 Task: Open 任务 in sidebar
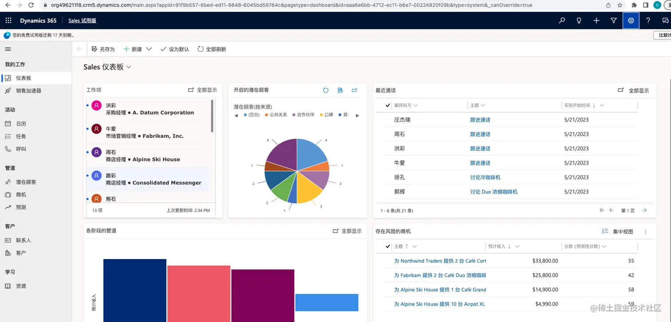point(36,136)
